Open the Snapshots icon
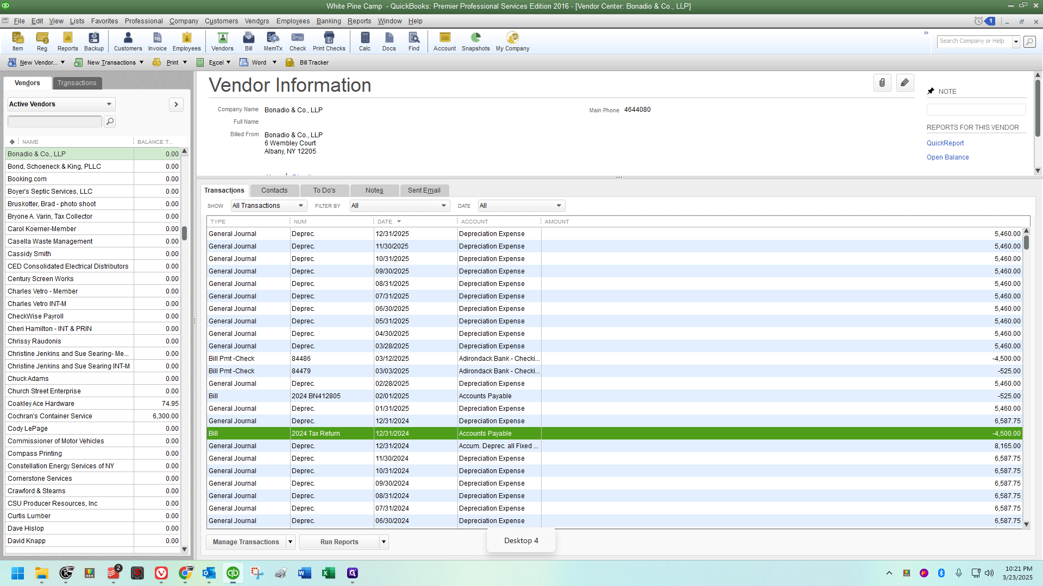The image size is (1043, 586). pyautogui.click(x=476, y=41)
